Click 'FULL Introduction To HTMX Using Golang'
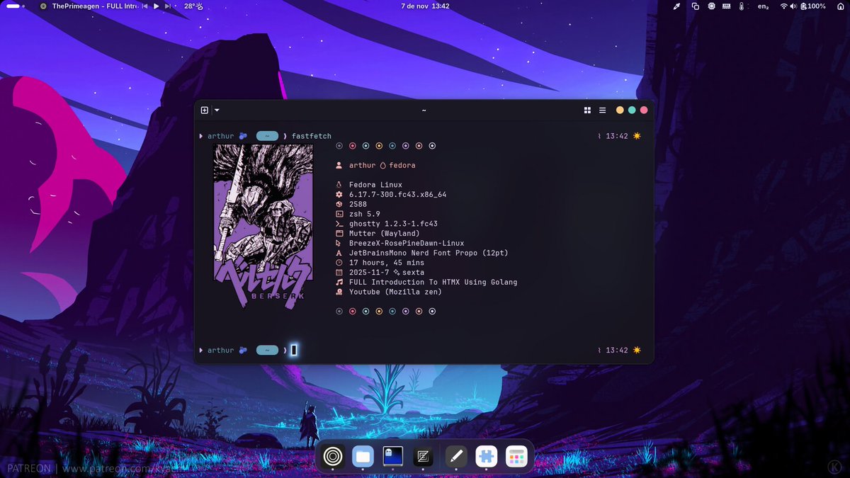The height and width of the screenshot is (478, 850). tap(433, 282)
